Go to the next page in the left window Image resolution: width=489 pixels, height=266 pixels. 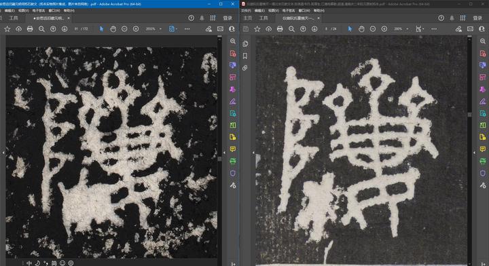tap(65, 29)
